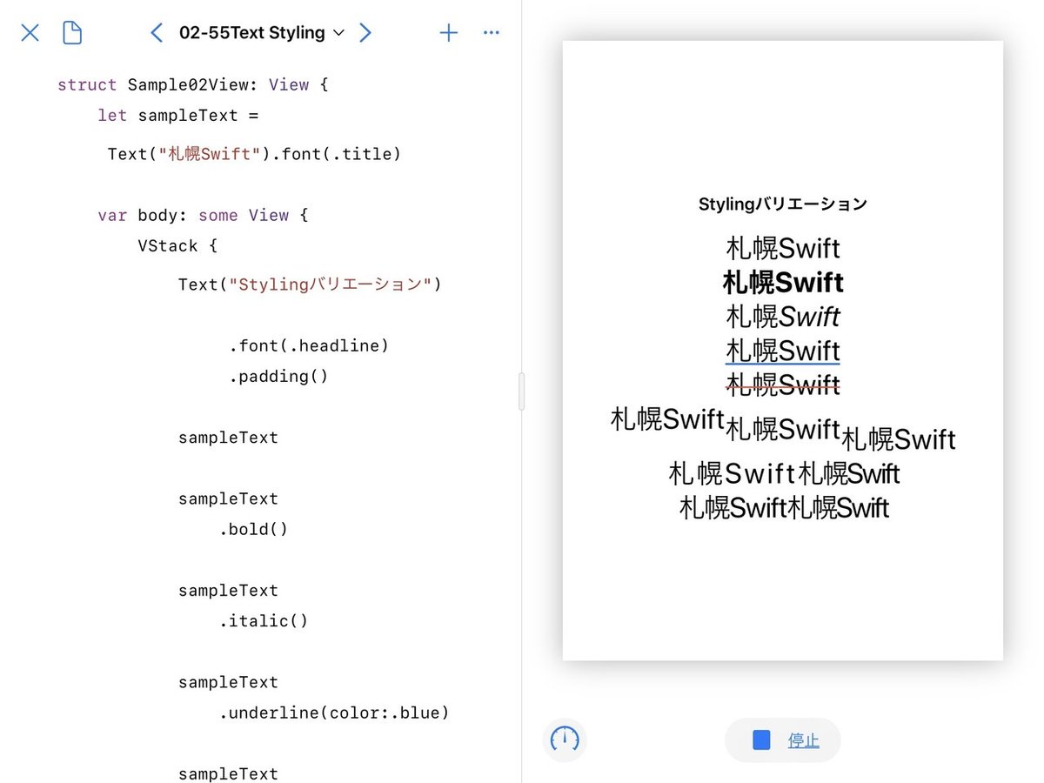Click the 'VStack {' code line

(x=177, y=245)
